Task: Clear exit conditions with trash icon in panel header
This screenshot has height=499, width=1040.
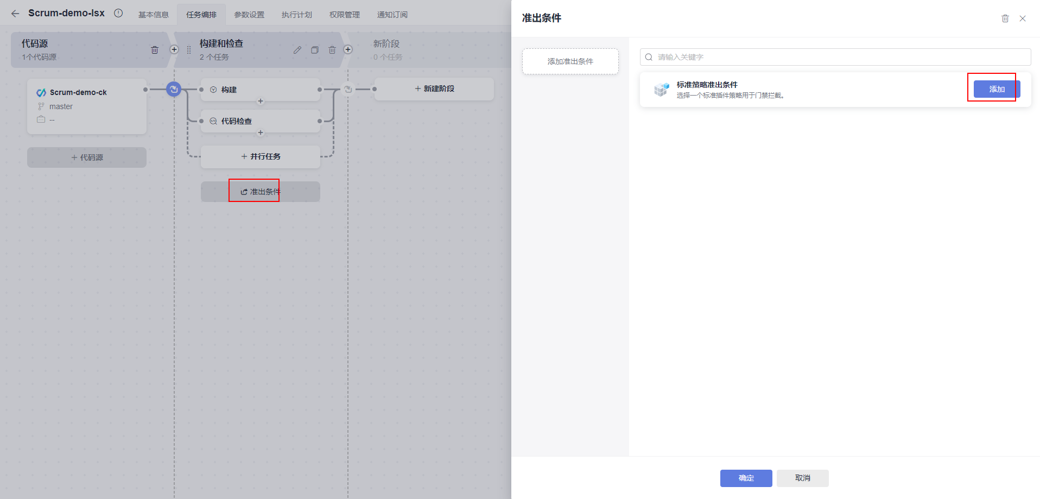Action: 1005,18
